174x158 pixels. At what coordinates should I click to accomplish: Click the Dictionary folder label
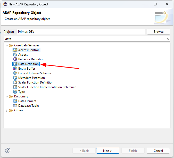coord(21,96)
